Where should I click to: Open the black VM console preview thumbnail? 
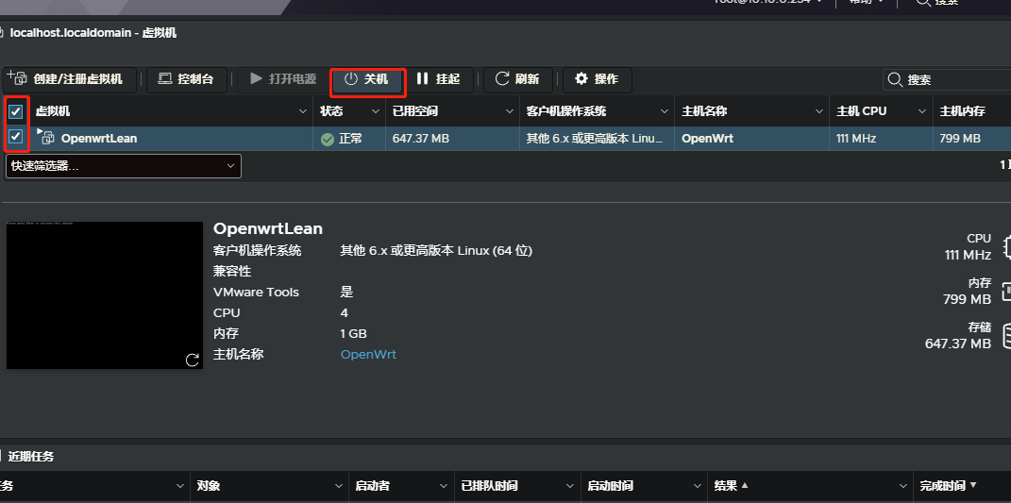(104, 295)
